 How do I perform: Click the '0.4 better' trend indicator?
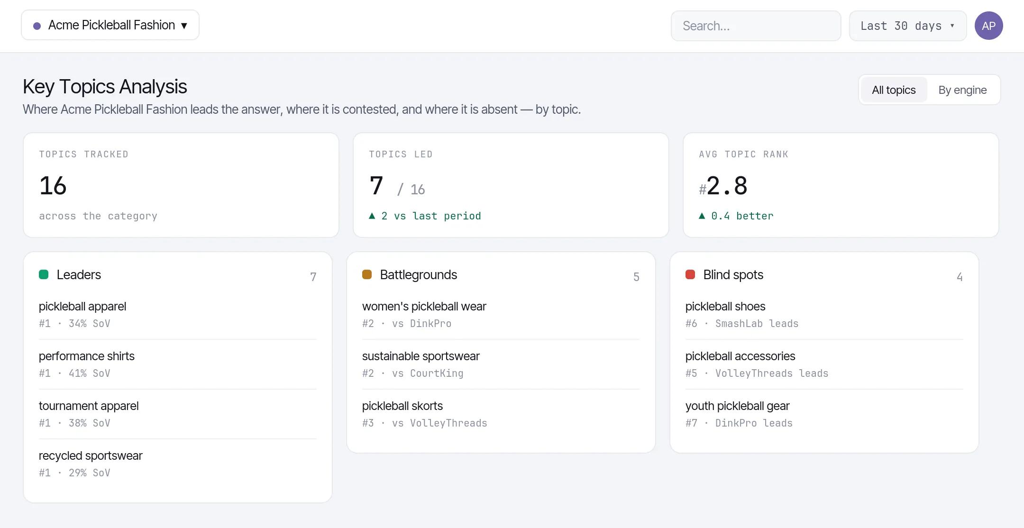[x=736, y=216]
